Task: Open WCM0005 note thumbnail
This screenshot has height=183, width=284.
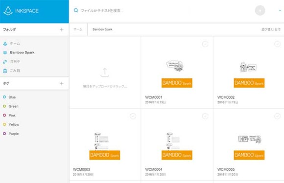Action: [249, 147]
